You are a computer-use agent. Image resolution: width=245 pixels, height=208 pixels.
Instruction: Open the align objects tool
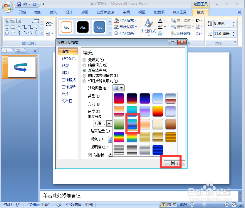pos(199,21)
